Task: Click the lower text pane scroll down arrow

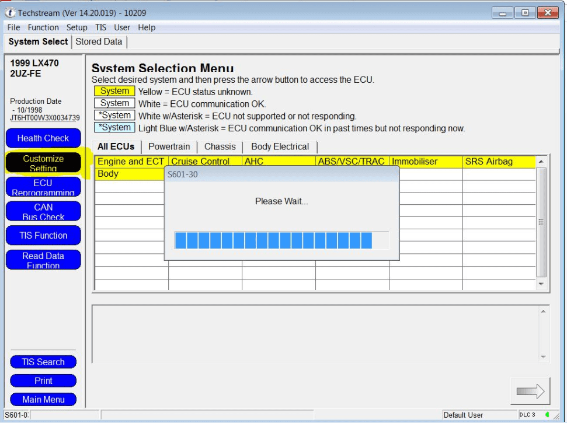Action: point(543,357)
